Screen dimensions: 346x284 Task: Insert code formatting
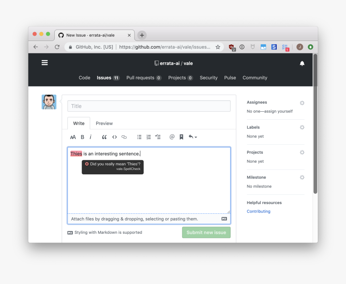point(114,137)
